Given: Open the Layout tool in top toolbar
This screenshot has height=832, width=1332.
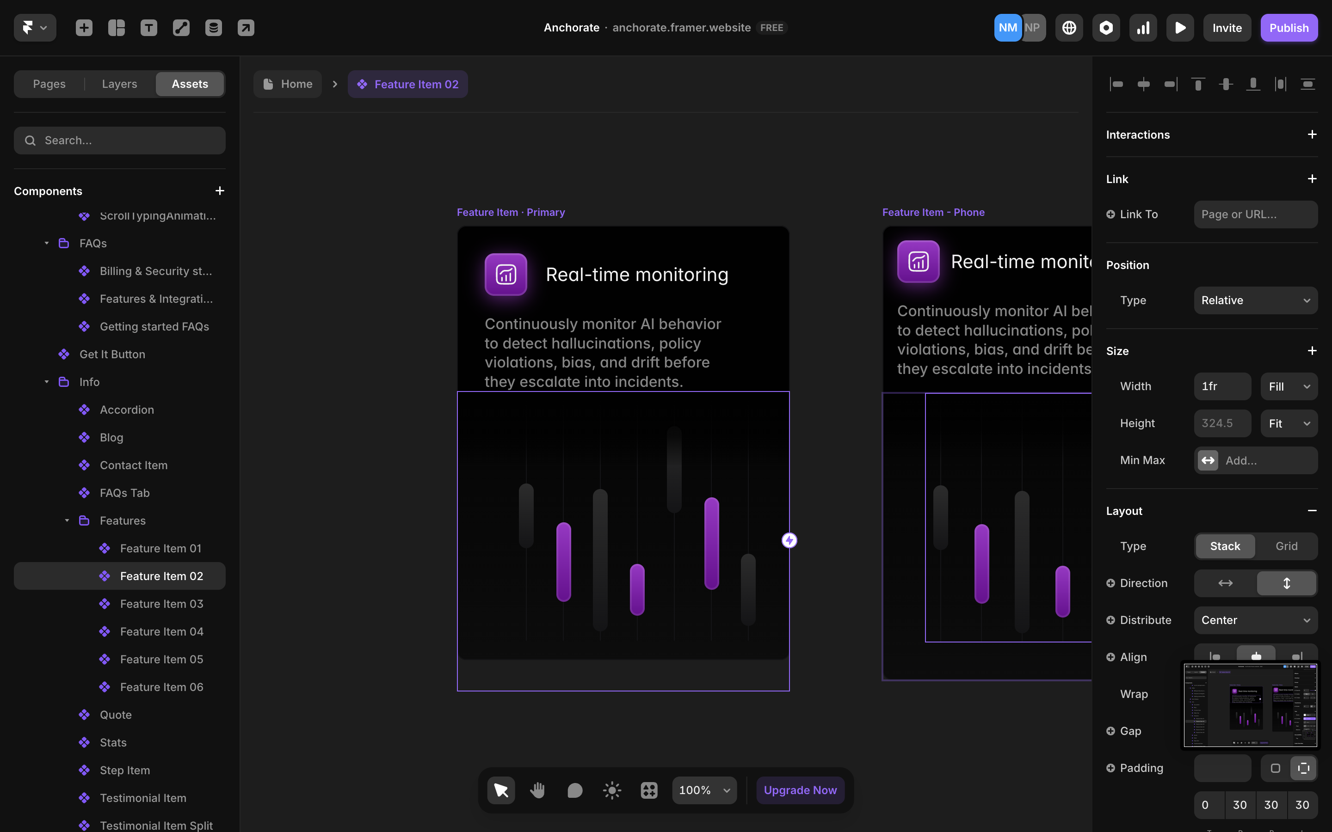Looking at the screenshot, I should click(x=116, y=28).
